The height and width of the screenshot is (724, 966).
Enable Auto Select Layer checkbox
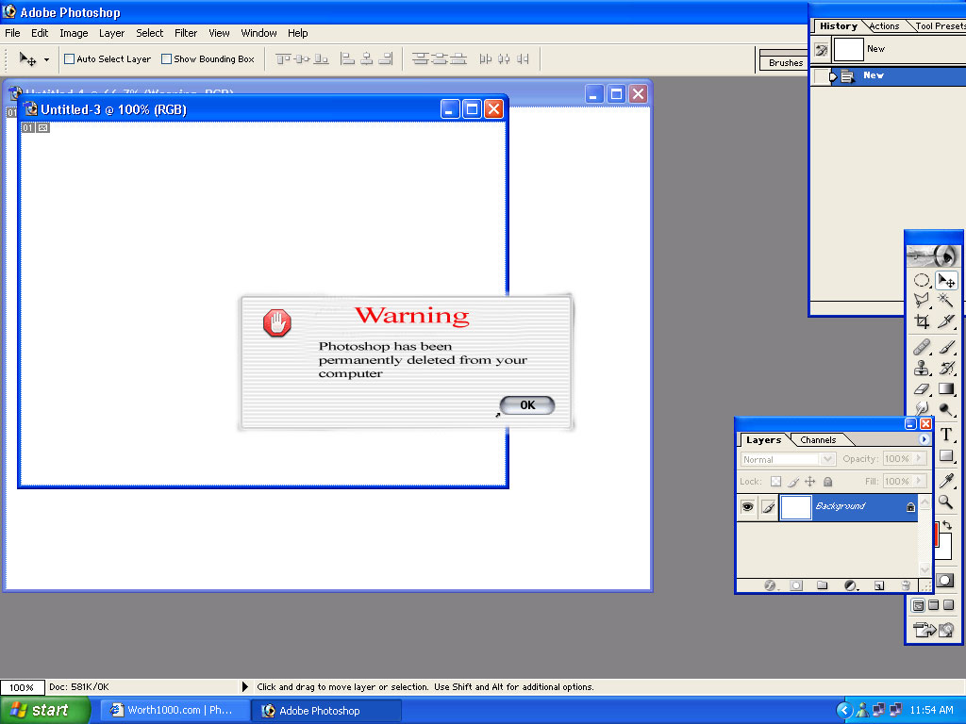click(x=70, y=59)
